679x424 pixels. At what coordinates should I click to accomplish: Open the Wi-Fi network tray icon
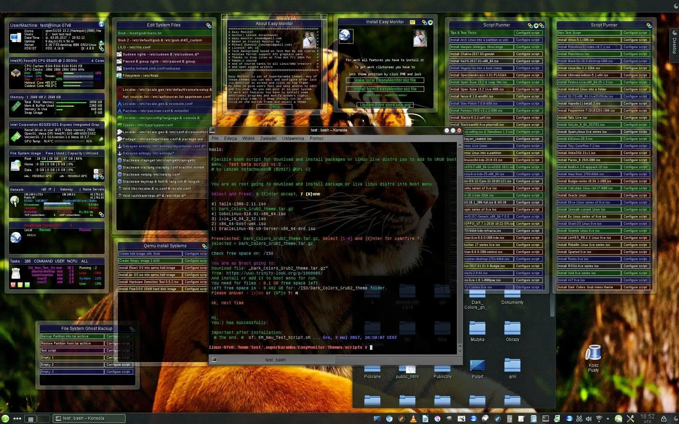click(x=599, y=419)
